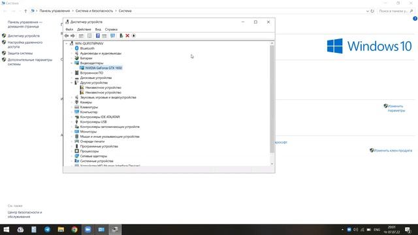The image size is (418, 235).
Task: Click the Контроллеры USB plug icon
Action: coord(77,122)
